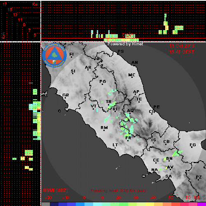Select the FR city label
Viewport: 206px width, 206px height.
pos(129,138)
